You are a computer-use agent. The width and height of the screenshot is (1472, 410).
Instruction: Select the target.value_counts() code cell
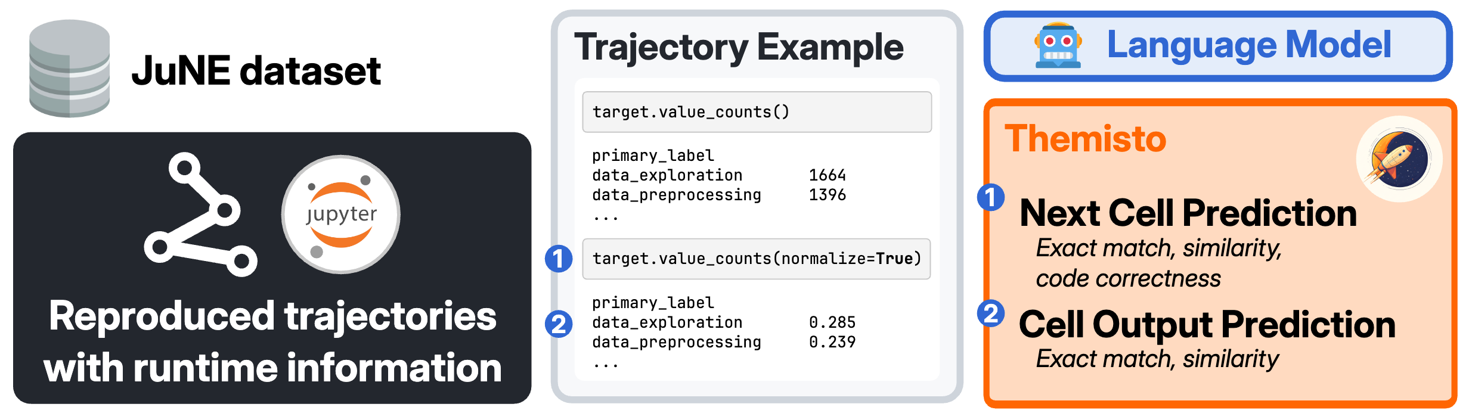point(756,112)
